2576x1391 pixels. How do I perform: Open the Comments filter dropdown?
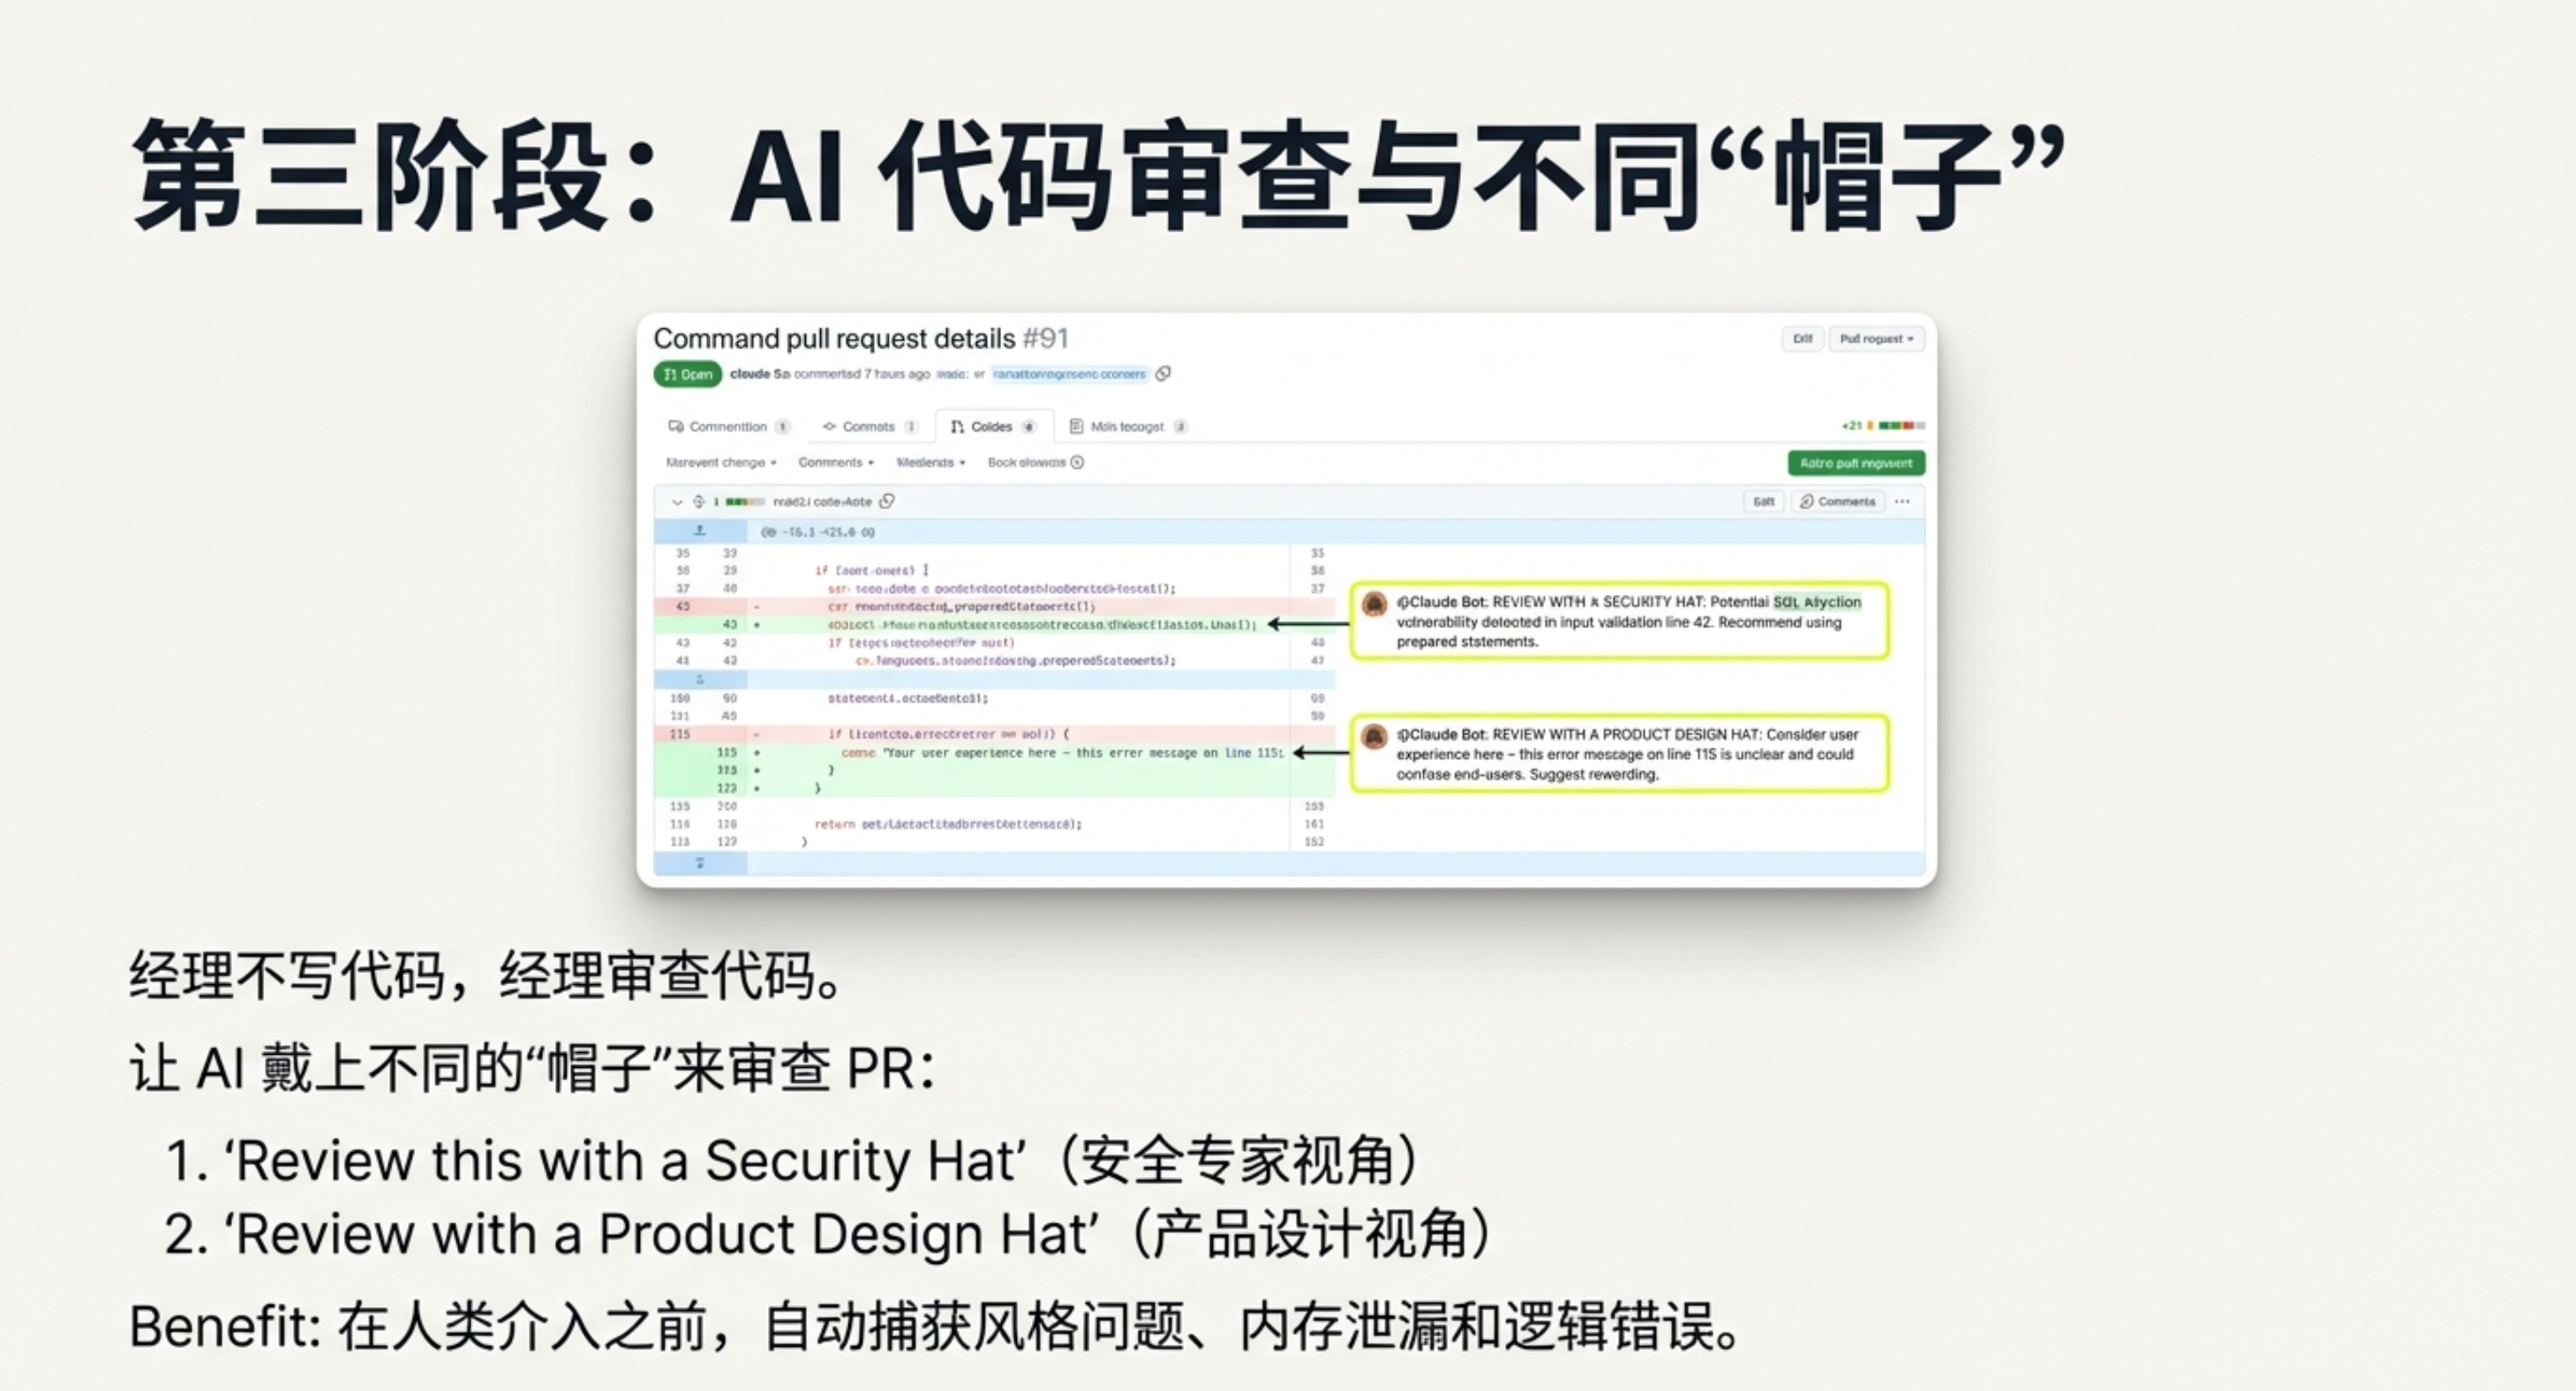835,462
